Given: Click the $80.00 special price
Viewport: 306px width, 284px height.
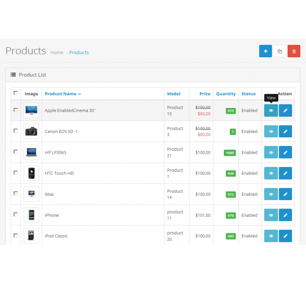Looking at the screenshot, I should point(204,135).
